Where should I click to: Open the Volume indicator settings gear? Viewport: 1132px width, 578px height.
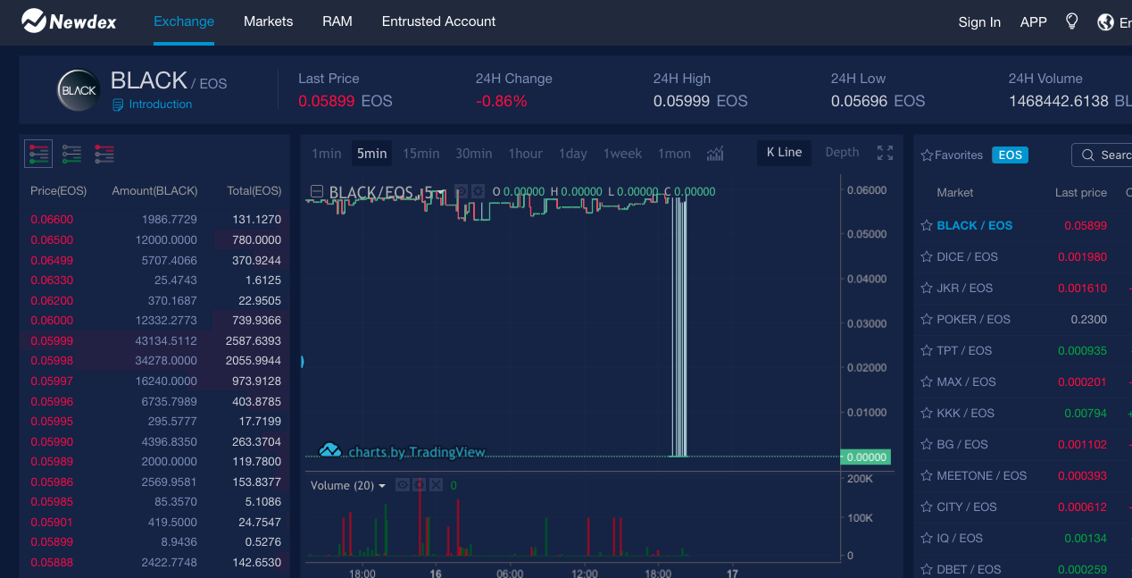(419, 485)
